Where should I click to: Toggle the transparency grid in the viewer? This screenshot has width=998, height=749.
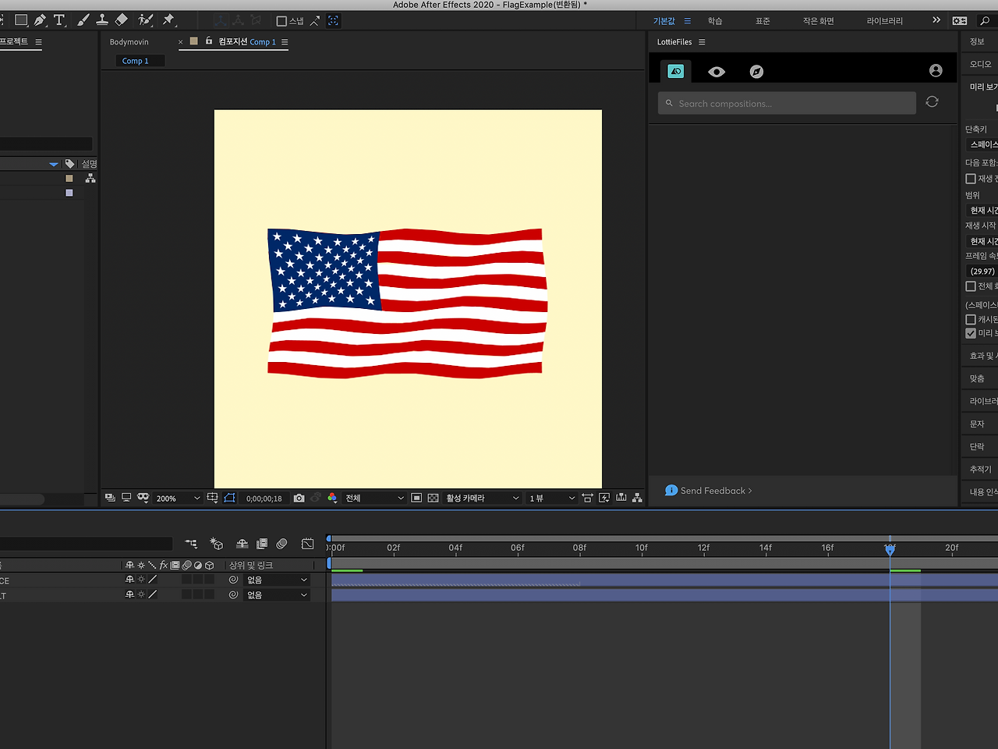[433, 498]
